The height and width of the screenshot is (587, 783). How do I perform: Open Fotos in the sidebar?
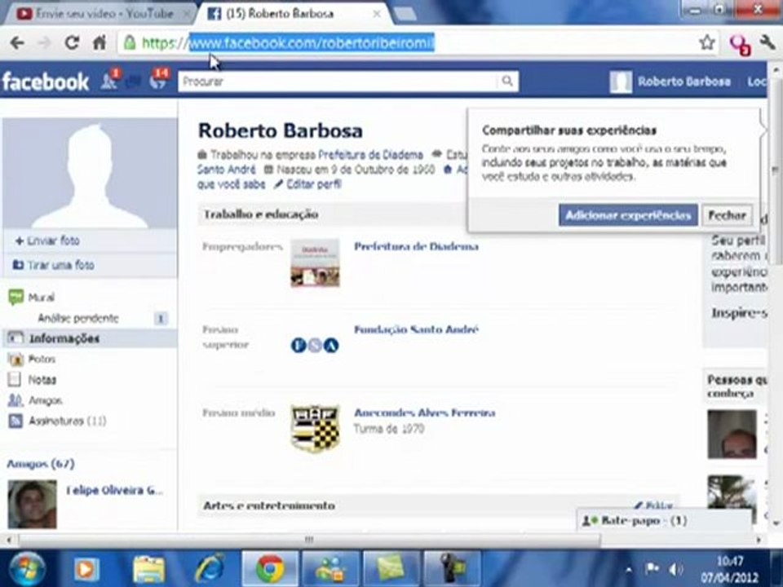click(42, 359)
